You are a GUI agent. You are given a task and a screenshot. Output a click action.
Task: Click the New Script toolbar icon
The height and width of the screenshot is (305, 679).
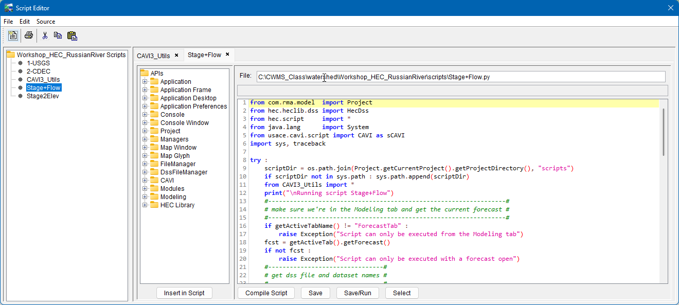(x=13, y=35)
